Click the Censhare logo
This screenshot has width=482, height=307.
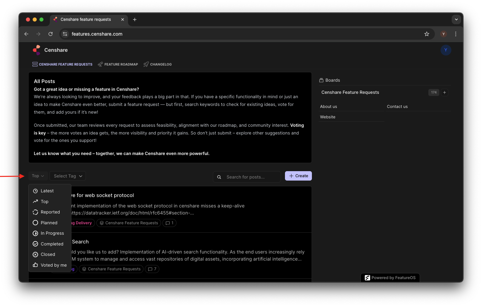(36, 49)
